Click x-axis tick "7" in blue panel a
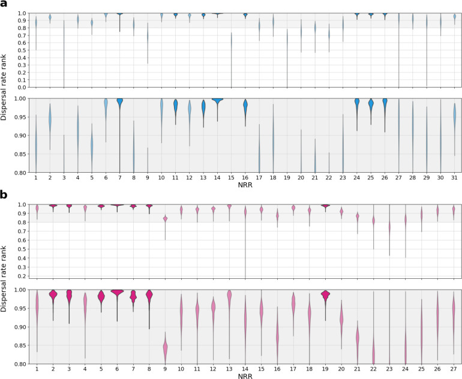 [119, 178]
